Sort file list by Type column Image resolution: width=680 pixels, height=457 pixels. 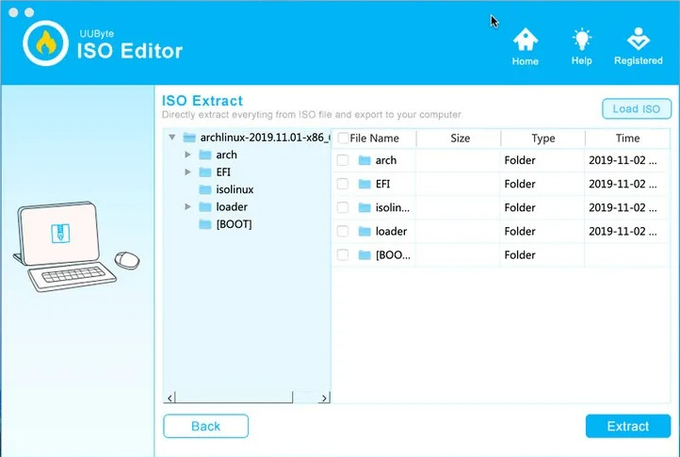pyautogui.click(x=542, y=138)
